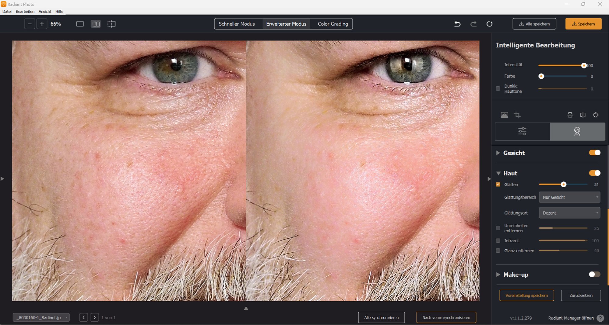Screen dimensions: 609x325
Task: Disable the Haut section toggle
Action: (x=594, y=173)
